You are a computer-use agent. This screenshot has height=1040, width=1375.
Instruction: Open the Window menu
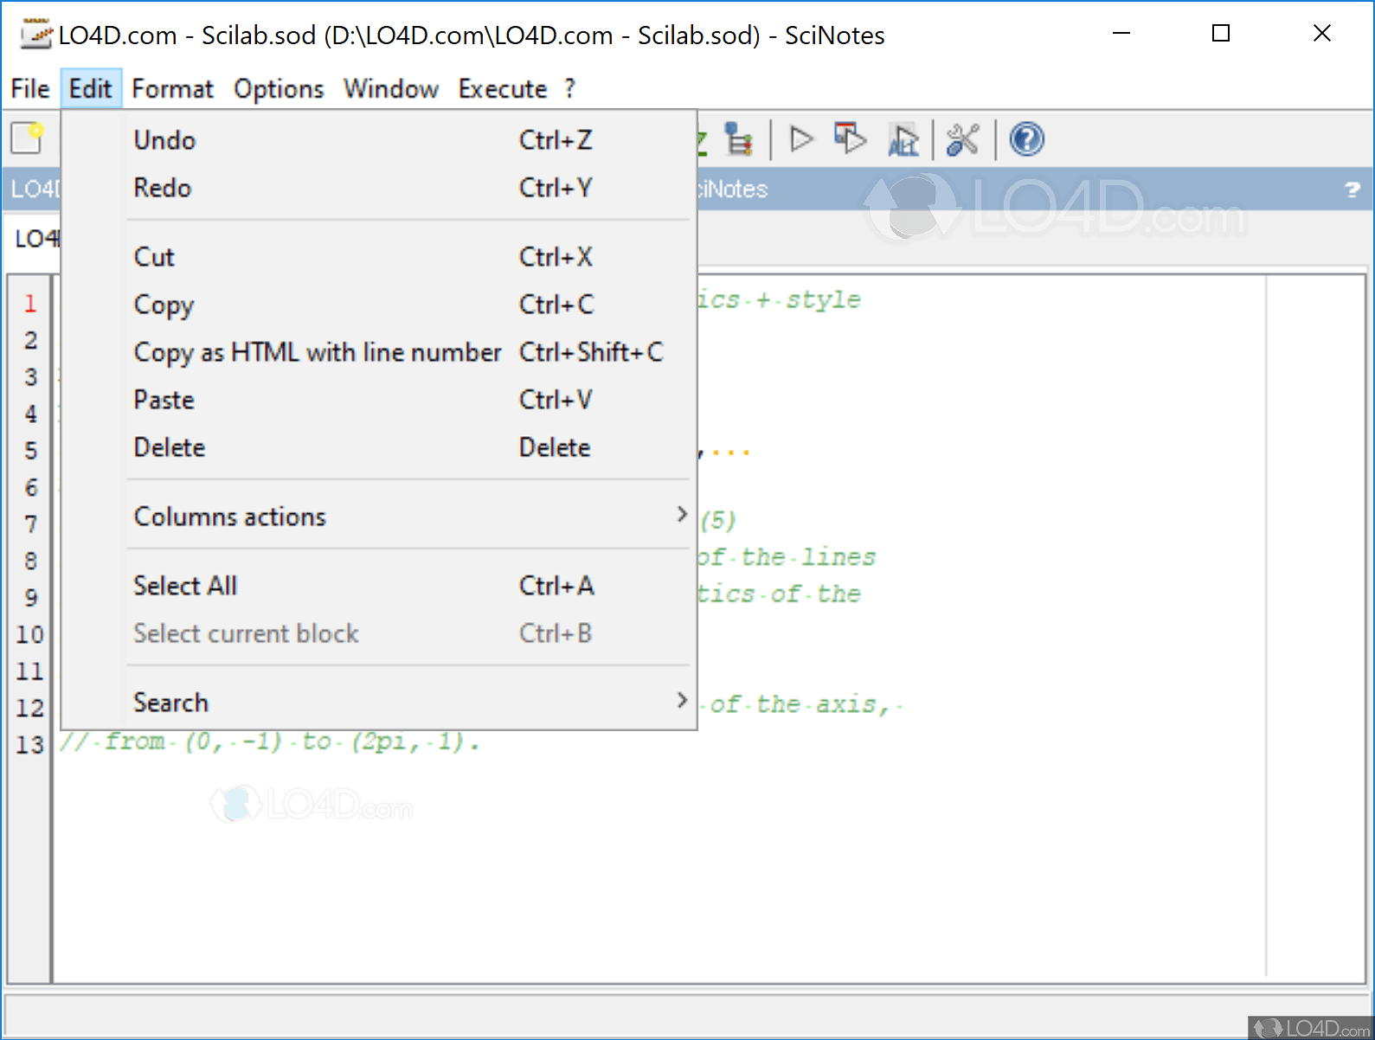click(x=391, y=89)
